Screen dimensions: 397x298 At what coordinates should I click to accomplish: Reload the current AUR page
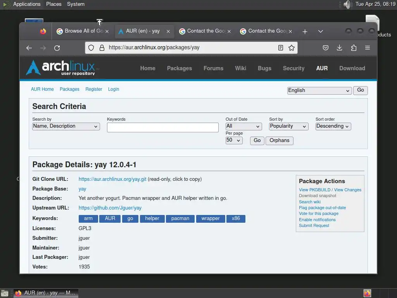pyautogui.click(x=57, y=48)
